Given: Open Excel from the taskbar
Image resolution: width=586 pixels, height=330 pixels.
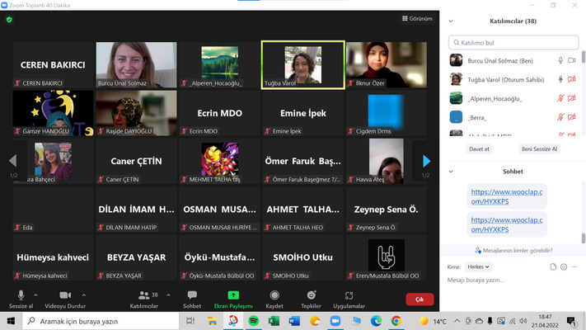Looking at the screenshot, I should coord(274,321).
